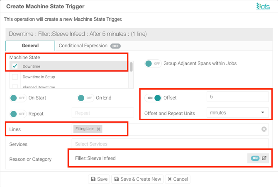This screenshot has width=278, height=187.
Task: Remove the Filling Line tag
Action: tap(98, 129)
